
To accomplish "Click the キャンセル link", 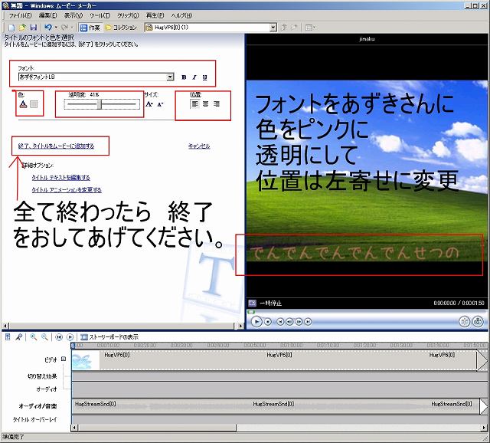I will click(199, 146).
